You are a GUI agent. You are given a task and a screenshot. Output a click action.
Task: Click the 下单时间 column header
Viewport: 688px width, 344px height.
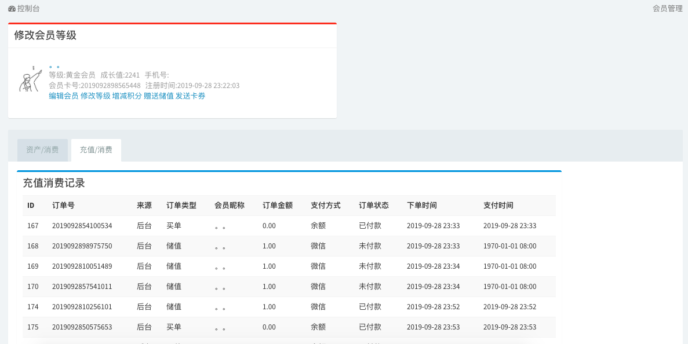(x=421, y=206)
